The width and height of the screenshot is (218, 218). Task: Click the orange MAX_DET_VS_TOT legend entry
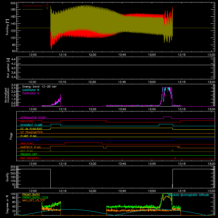[x=34, y=200]
